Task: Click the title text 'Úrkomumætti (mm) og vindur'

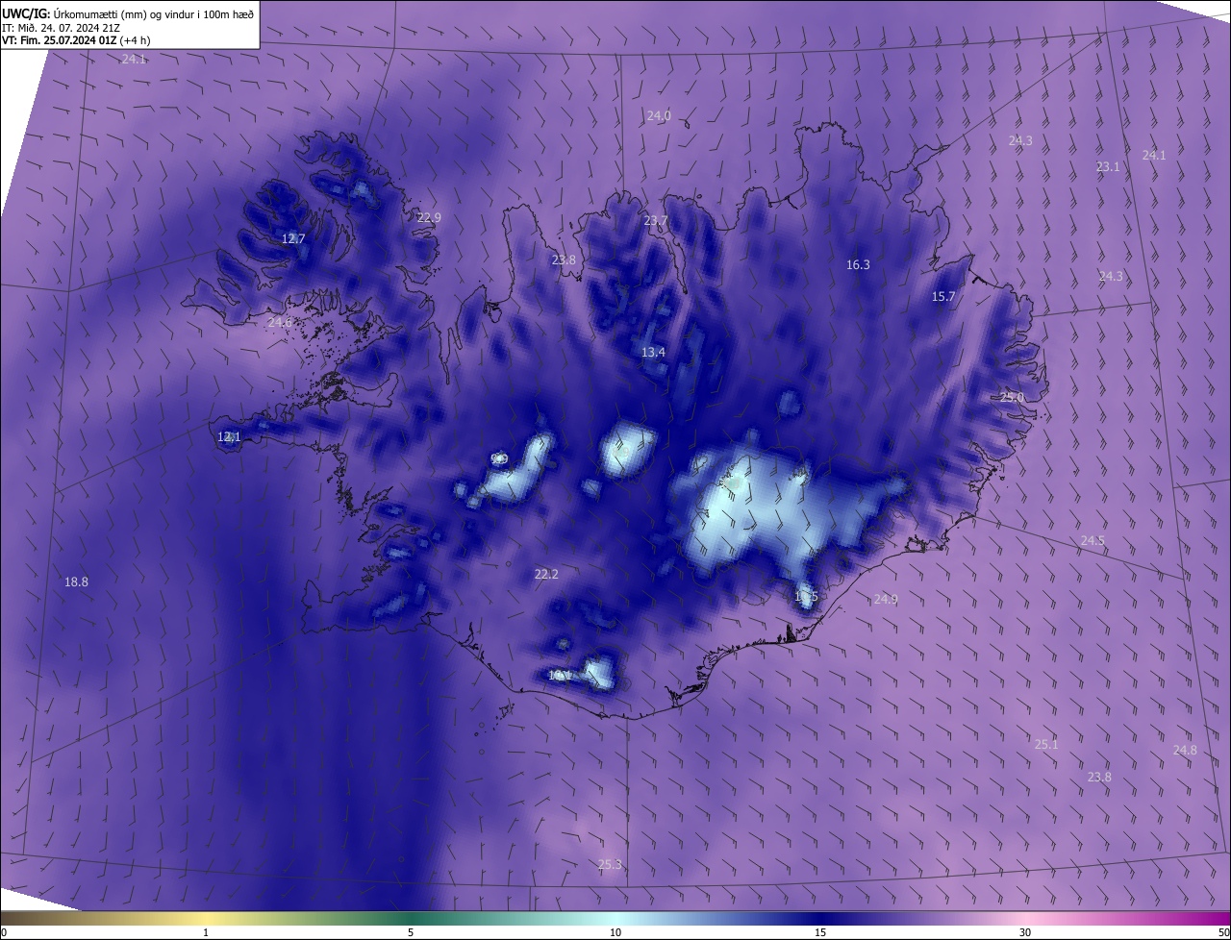Action: pos(121,12)
